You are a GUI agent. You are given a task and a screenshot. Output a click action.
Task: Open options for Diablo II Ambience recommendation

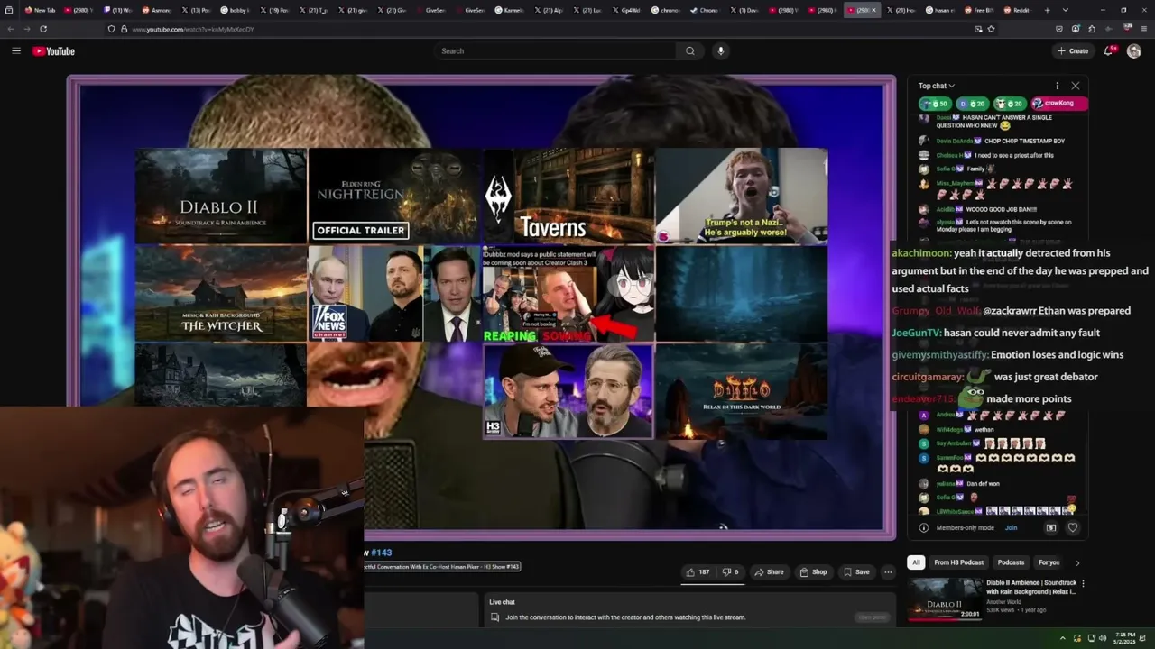pos(1083,584)
